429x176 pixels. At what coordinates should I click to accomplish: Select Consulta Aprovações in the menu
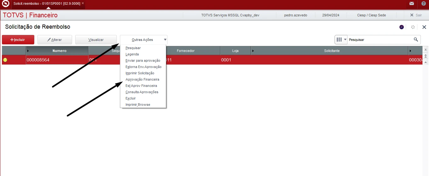tap(142, 92)
